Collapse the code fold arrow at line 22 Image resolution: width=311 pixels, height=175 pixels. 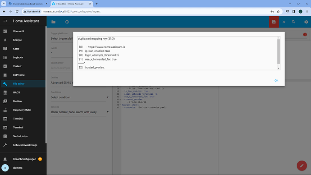point(120,99)
